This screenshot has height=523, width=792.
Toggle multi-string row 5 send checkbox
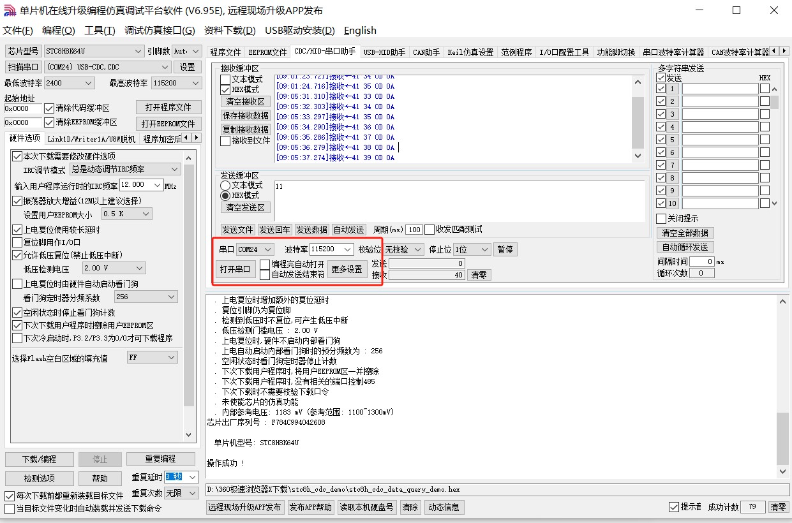661,140
